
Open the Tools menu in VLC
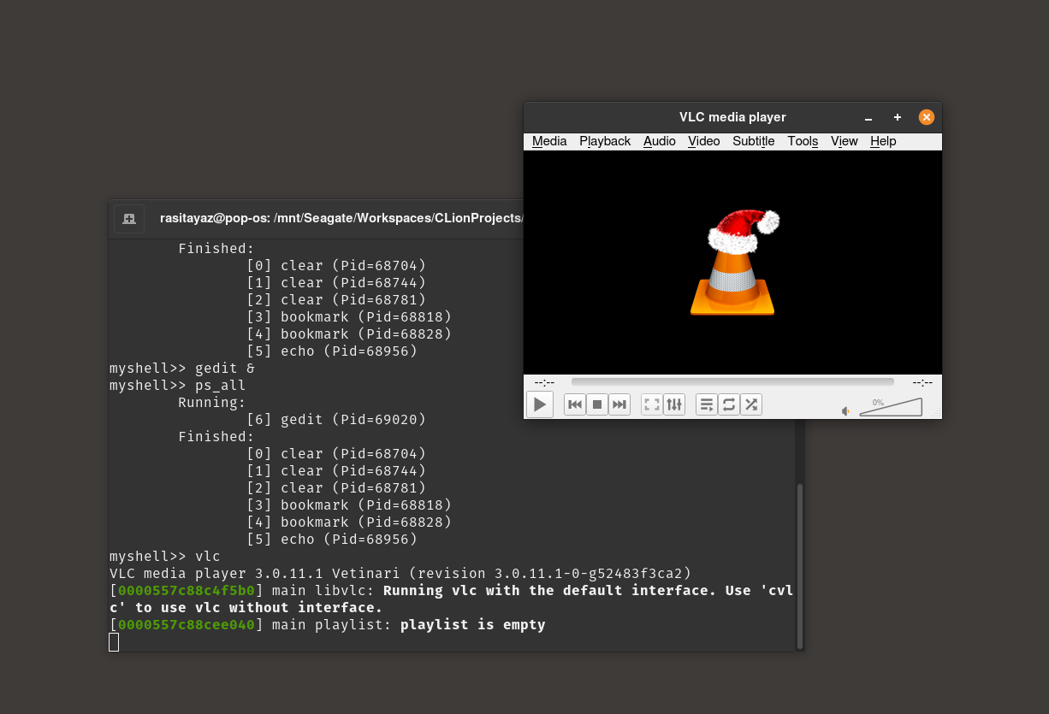803,141
